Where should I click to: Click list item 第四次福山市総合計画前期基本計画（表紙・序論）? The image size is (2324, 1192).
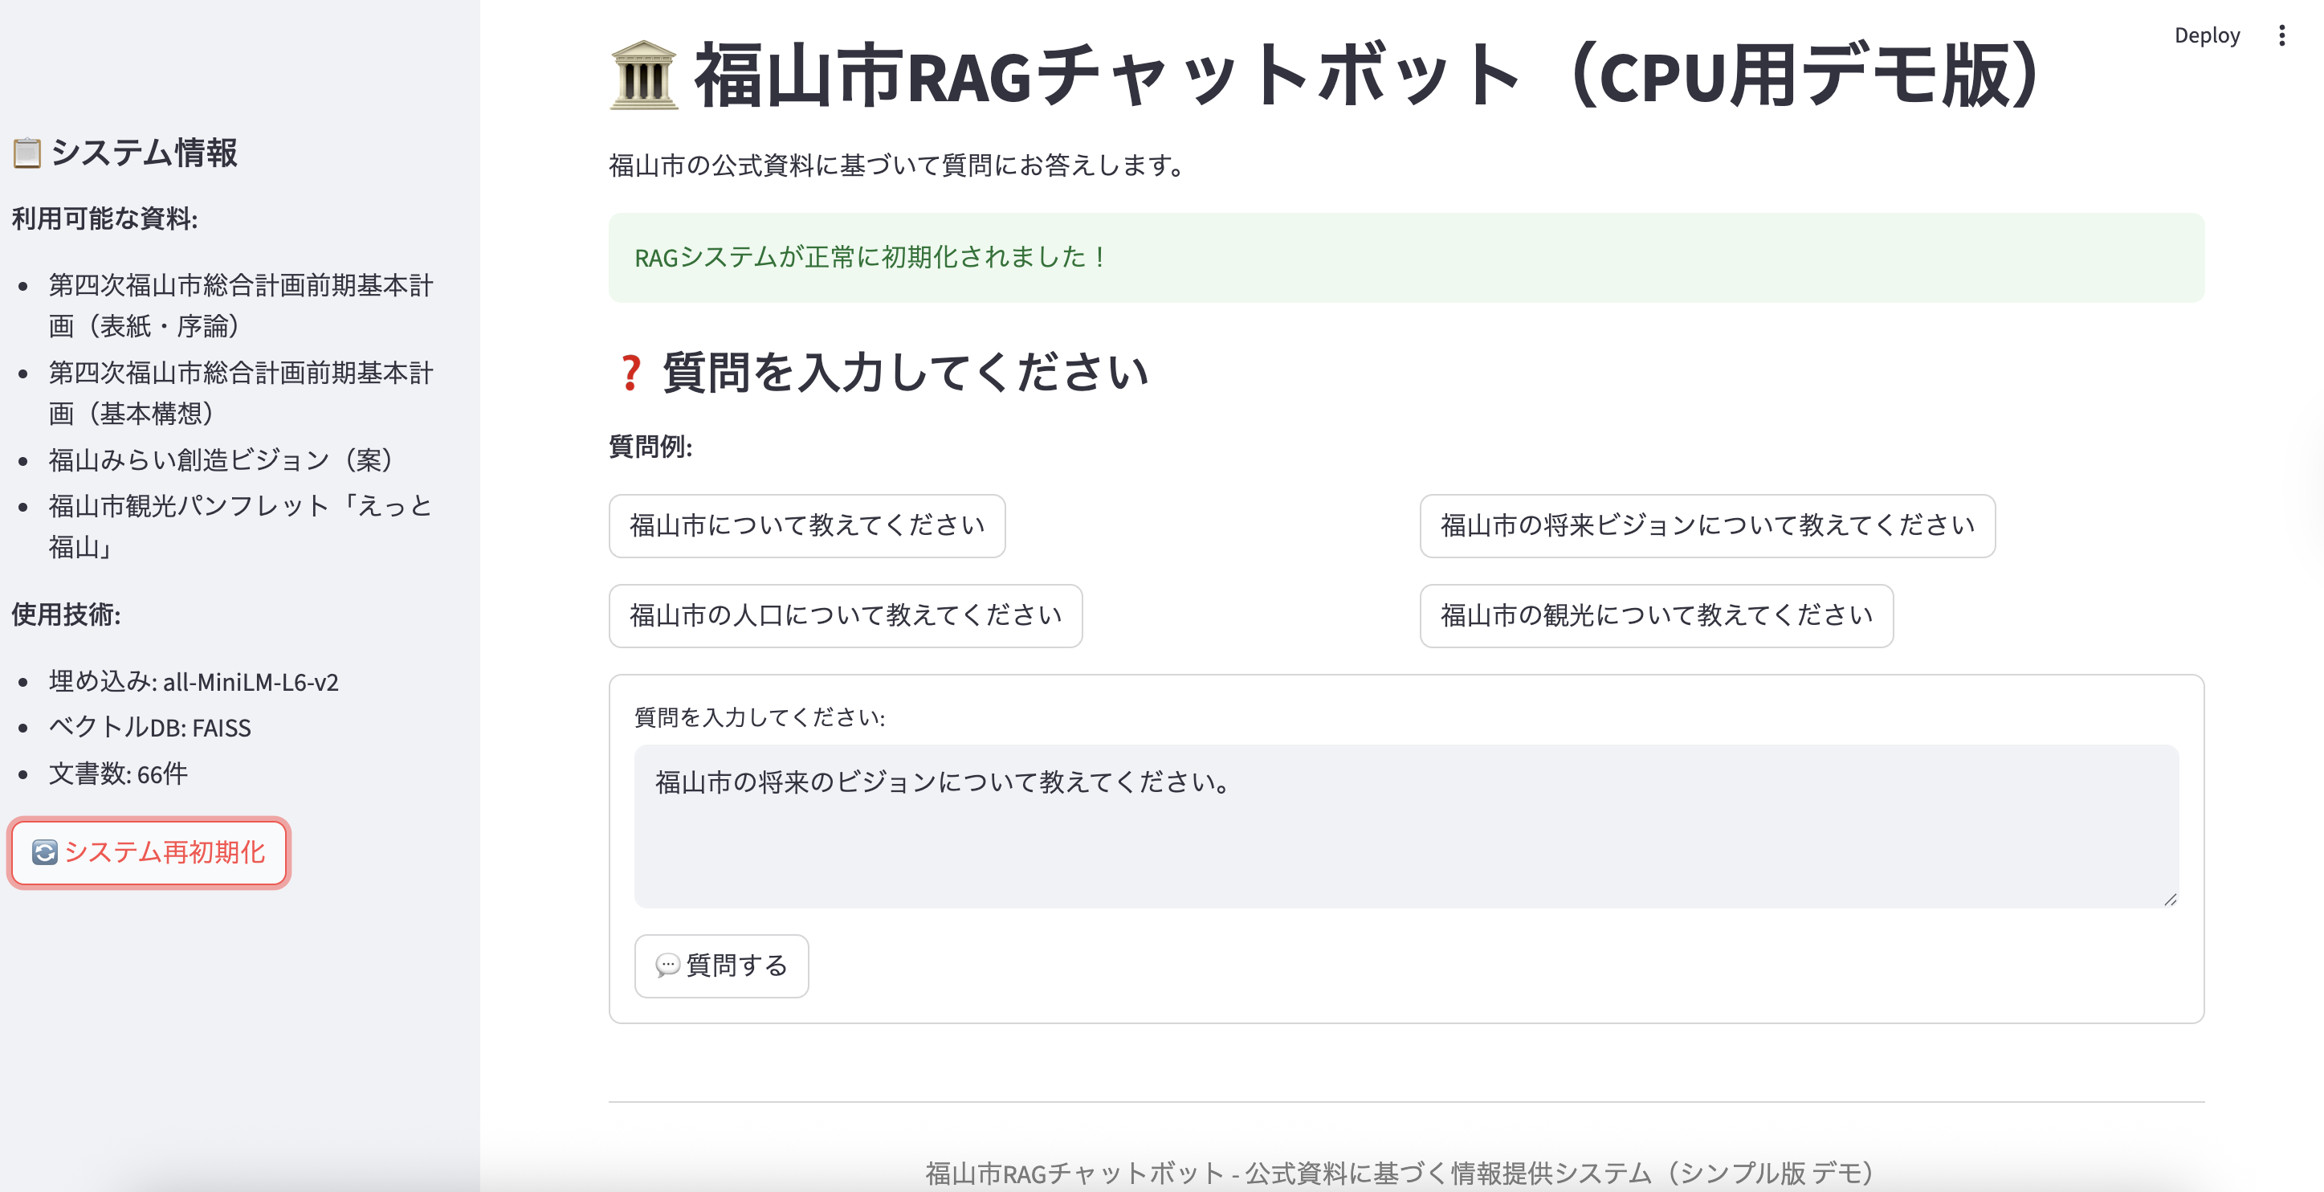[241, 306]
